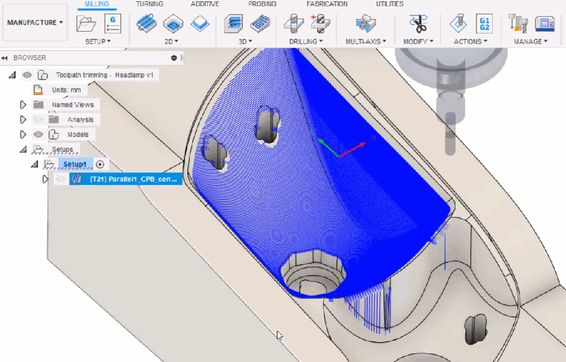
Task: Open the tool library icon
Action: (x=517, y=24)
